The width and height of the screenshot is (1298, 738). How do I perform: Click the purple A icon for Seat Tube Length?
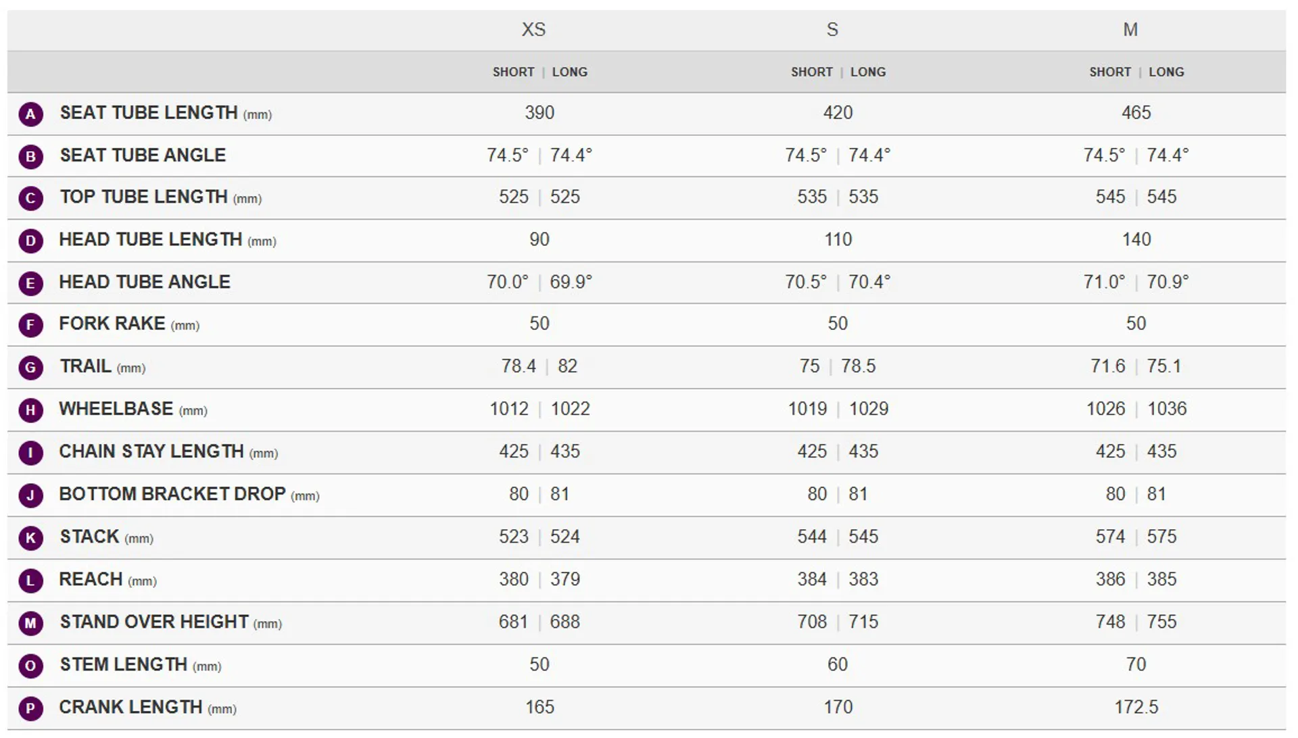coord(30,114)
